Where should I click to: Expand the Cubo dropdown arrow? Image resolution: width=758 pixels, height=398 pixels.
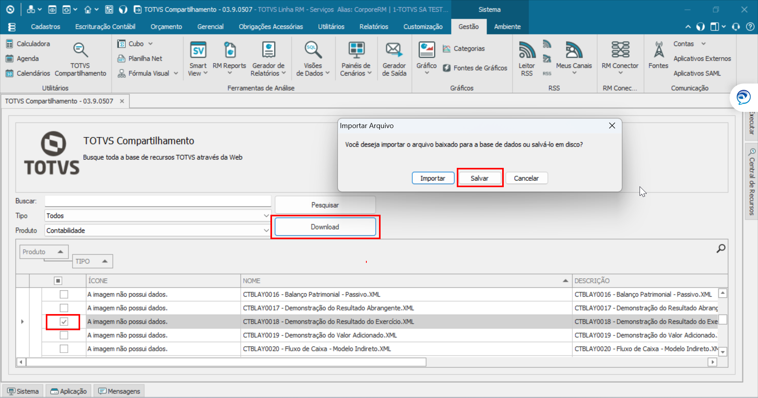point(150,44)
